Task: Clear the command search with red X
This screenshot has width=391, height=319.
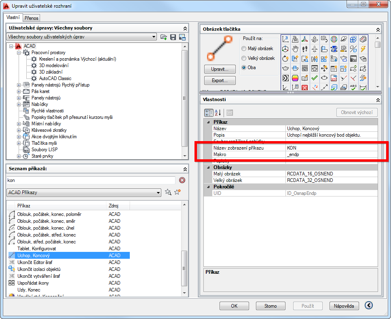Action: coord(182,180)
